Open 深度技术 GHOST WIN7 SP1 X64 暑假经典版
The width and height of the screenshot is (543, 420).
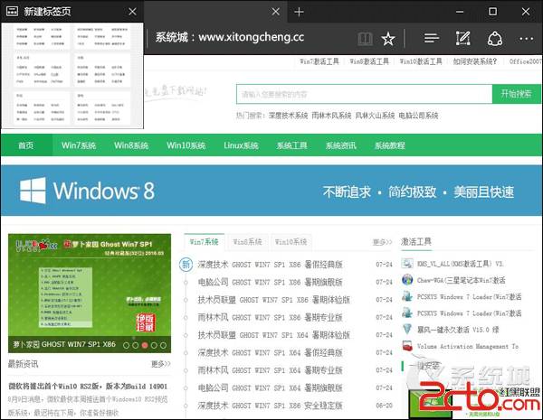coord(270,352)
